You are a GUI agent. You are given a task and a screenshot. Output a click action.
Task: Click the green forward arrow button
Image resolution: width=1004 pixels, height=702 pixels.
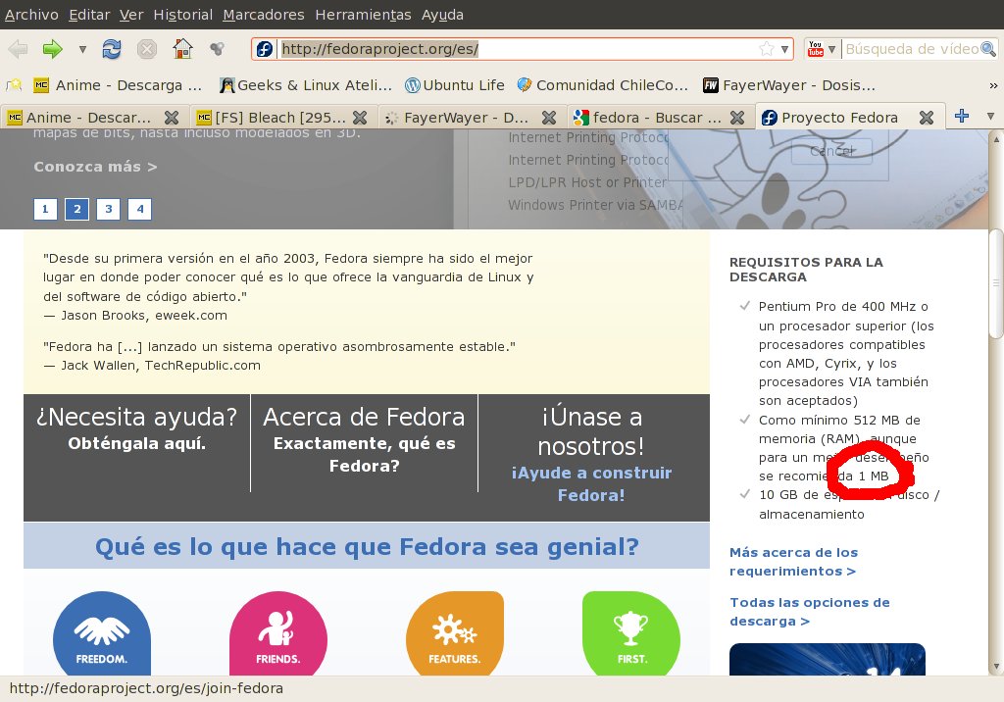(x=53, y=49)
